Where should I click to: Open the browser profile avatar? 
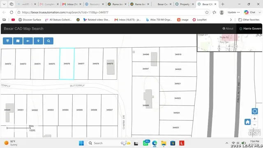[x=222, y=12]
